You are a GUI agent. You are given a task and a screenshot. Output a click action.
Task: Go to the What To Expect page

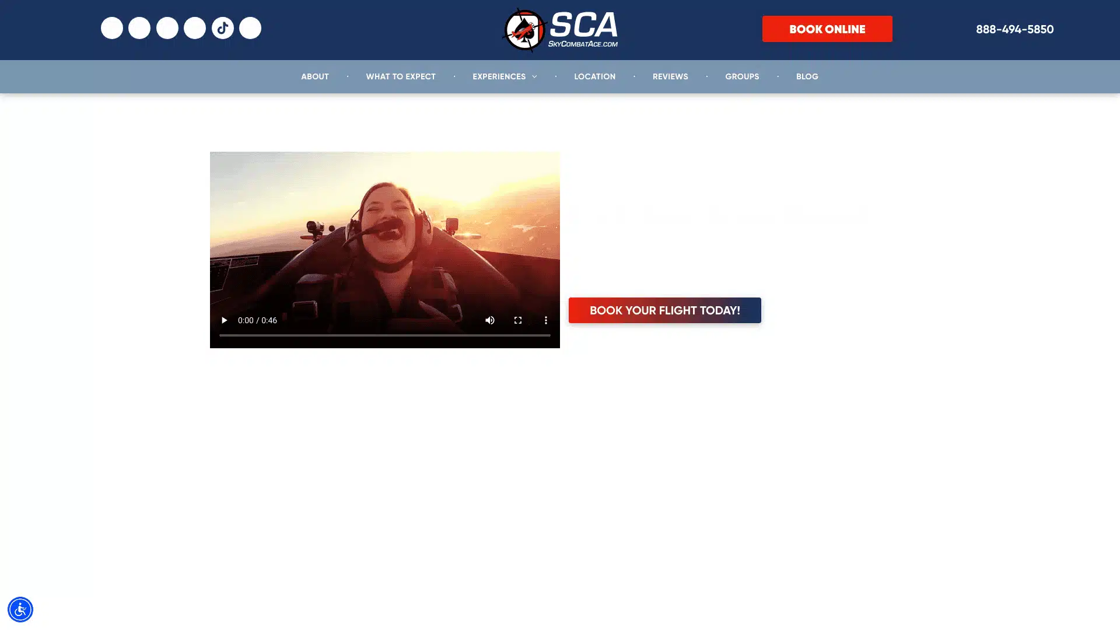click(400, 77)
